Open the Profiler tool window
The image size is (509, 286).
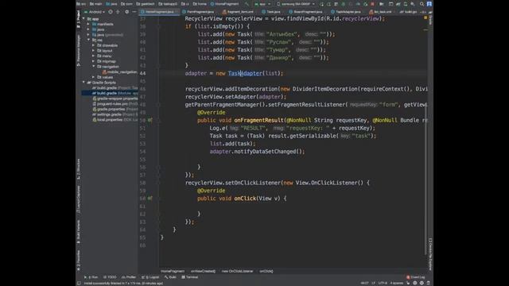(129, 277)
